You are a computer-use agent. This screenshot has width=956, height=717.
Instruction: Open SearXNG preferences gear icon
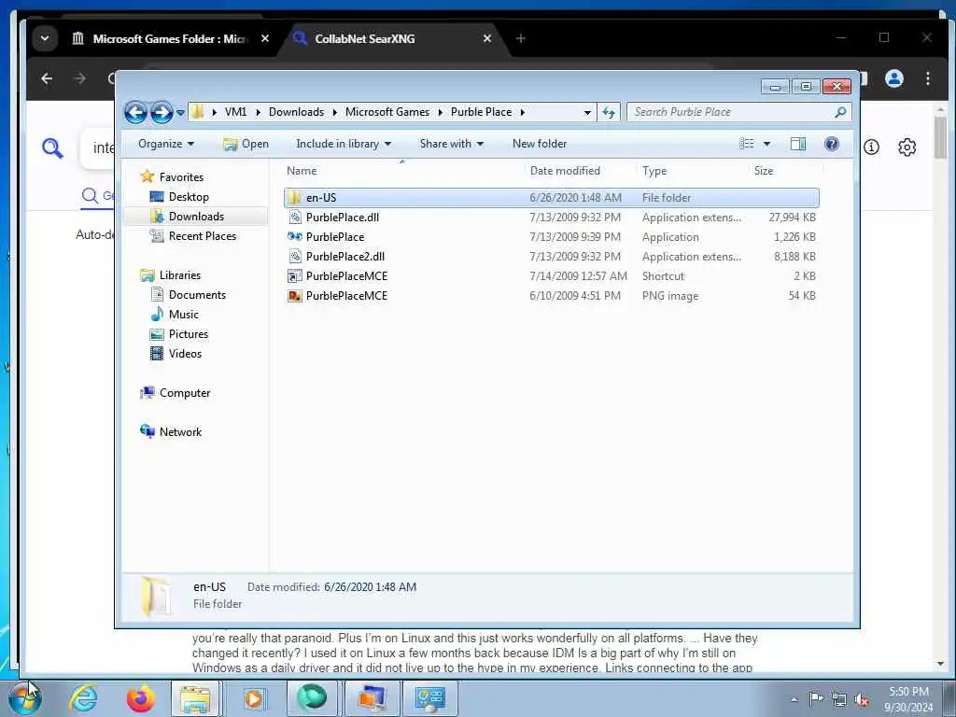907,147
